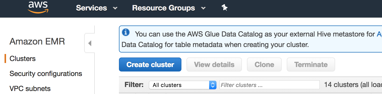Open the Services menu

click(91, 8)
